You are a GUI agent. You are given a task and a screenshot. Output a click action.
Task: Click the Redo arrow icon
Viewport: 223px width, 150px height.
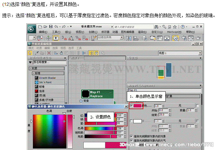click(64, 27)
